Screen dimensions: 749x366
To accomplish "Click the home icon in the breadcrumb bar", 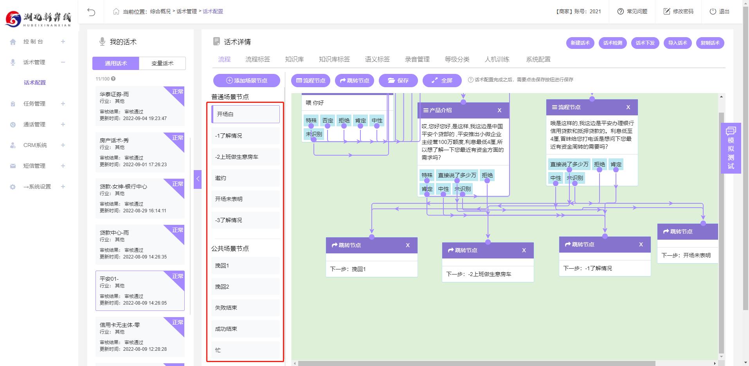I will [x=115, y=11].
